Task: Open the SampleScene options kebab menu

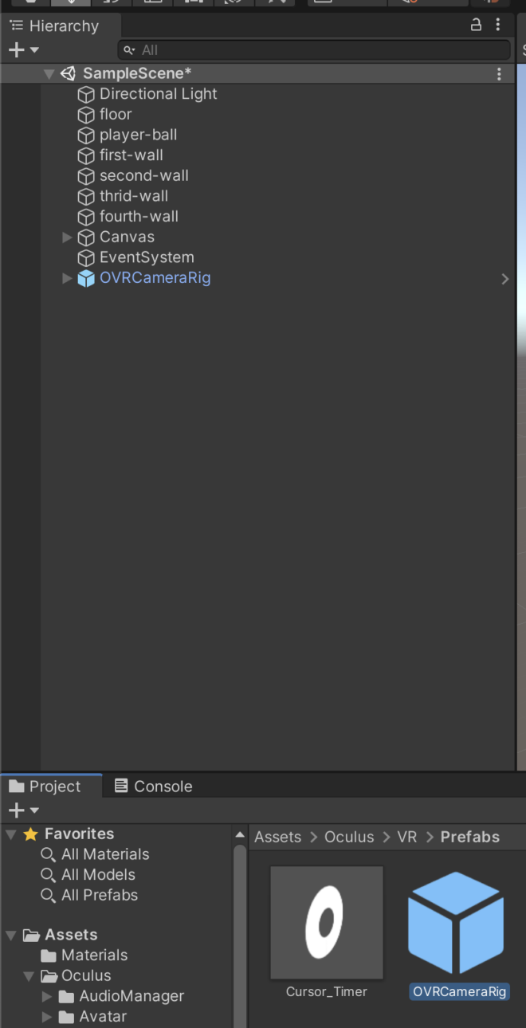Action: pos(499,74)
